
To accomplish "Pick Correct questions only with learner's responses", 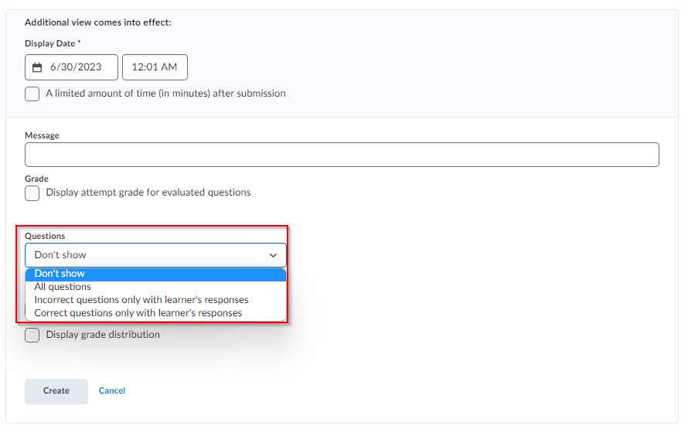I will point(138,313).
